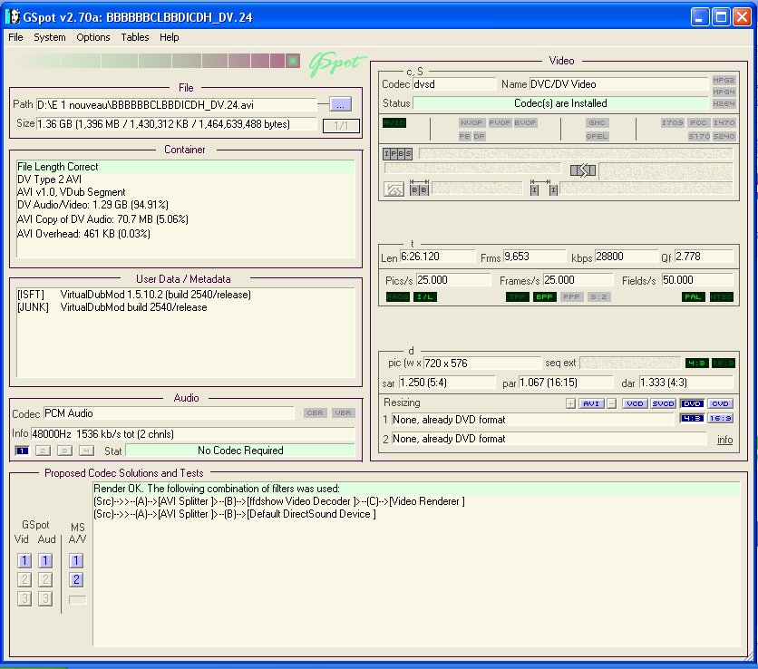Click the browse '...' button next to Path
The width and height of the screenshot is (758, 669).
pos(340,104)
